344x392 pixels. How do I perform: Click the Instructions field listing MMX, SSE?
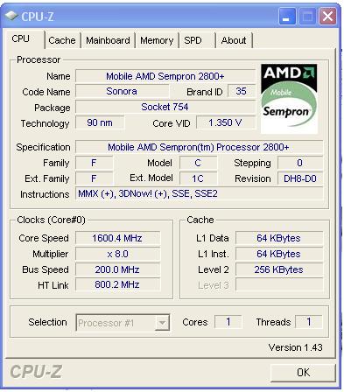(199, 193)
